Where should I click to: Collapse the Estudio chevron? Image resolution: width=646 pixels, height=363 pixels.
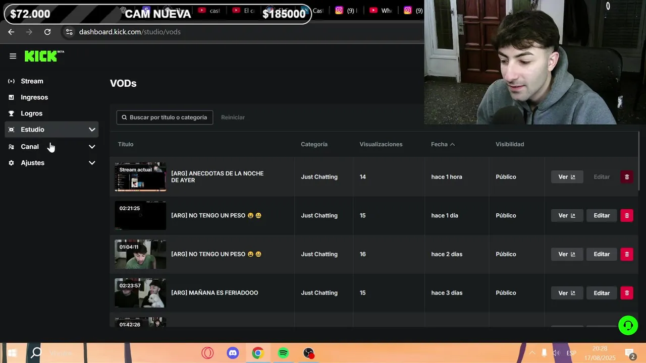(92, 130)
